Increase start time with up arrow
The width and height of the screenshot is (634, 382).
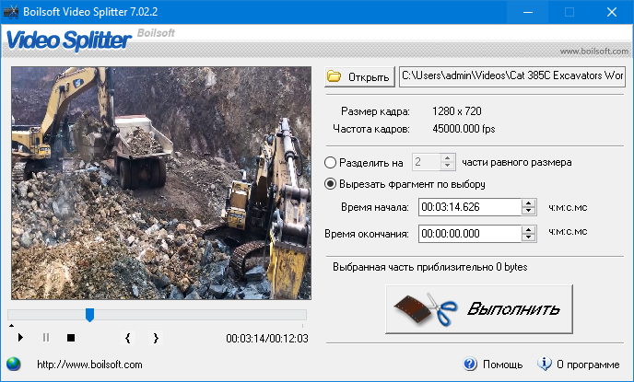click(529, 203)
